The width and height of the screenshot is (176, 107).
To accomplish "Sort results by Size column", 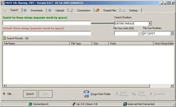I will pos(100,43).
